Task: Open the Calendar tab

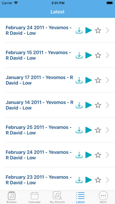Action: point(35,197)
